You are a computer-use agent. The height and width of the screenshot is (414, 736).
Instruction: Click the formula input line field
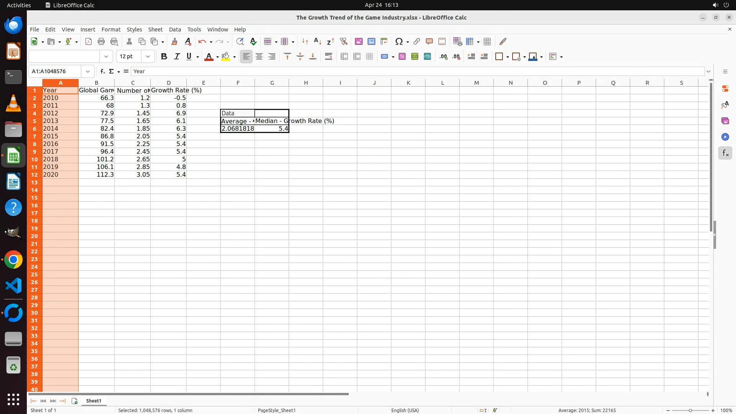coord(417,71)
